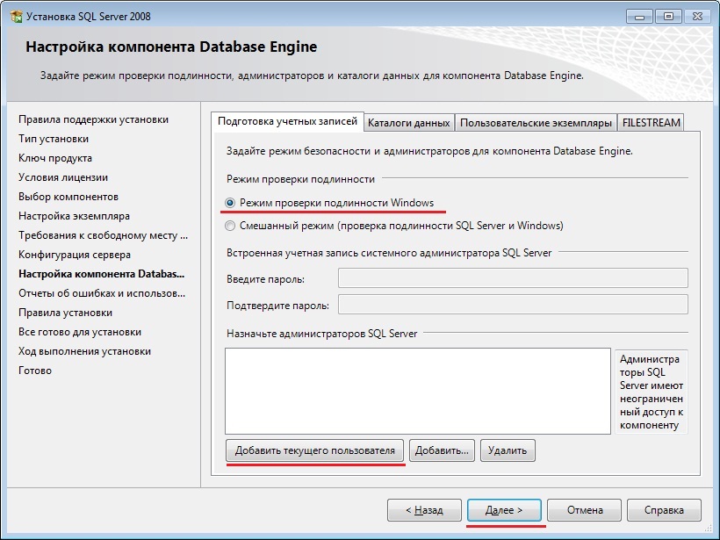Viewport: 720px width, 540px height.
Task: Select 'Правила установки' step in sidebar
Action: [x=66, y=313]
